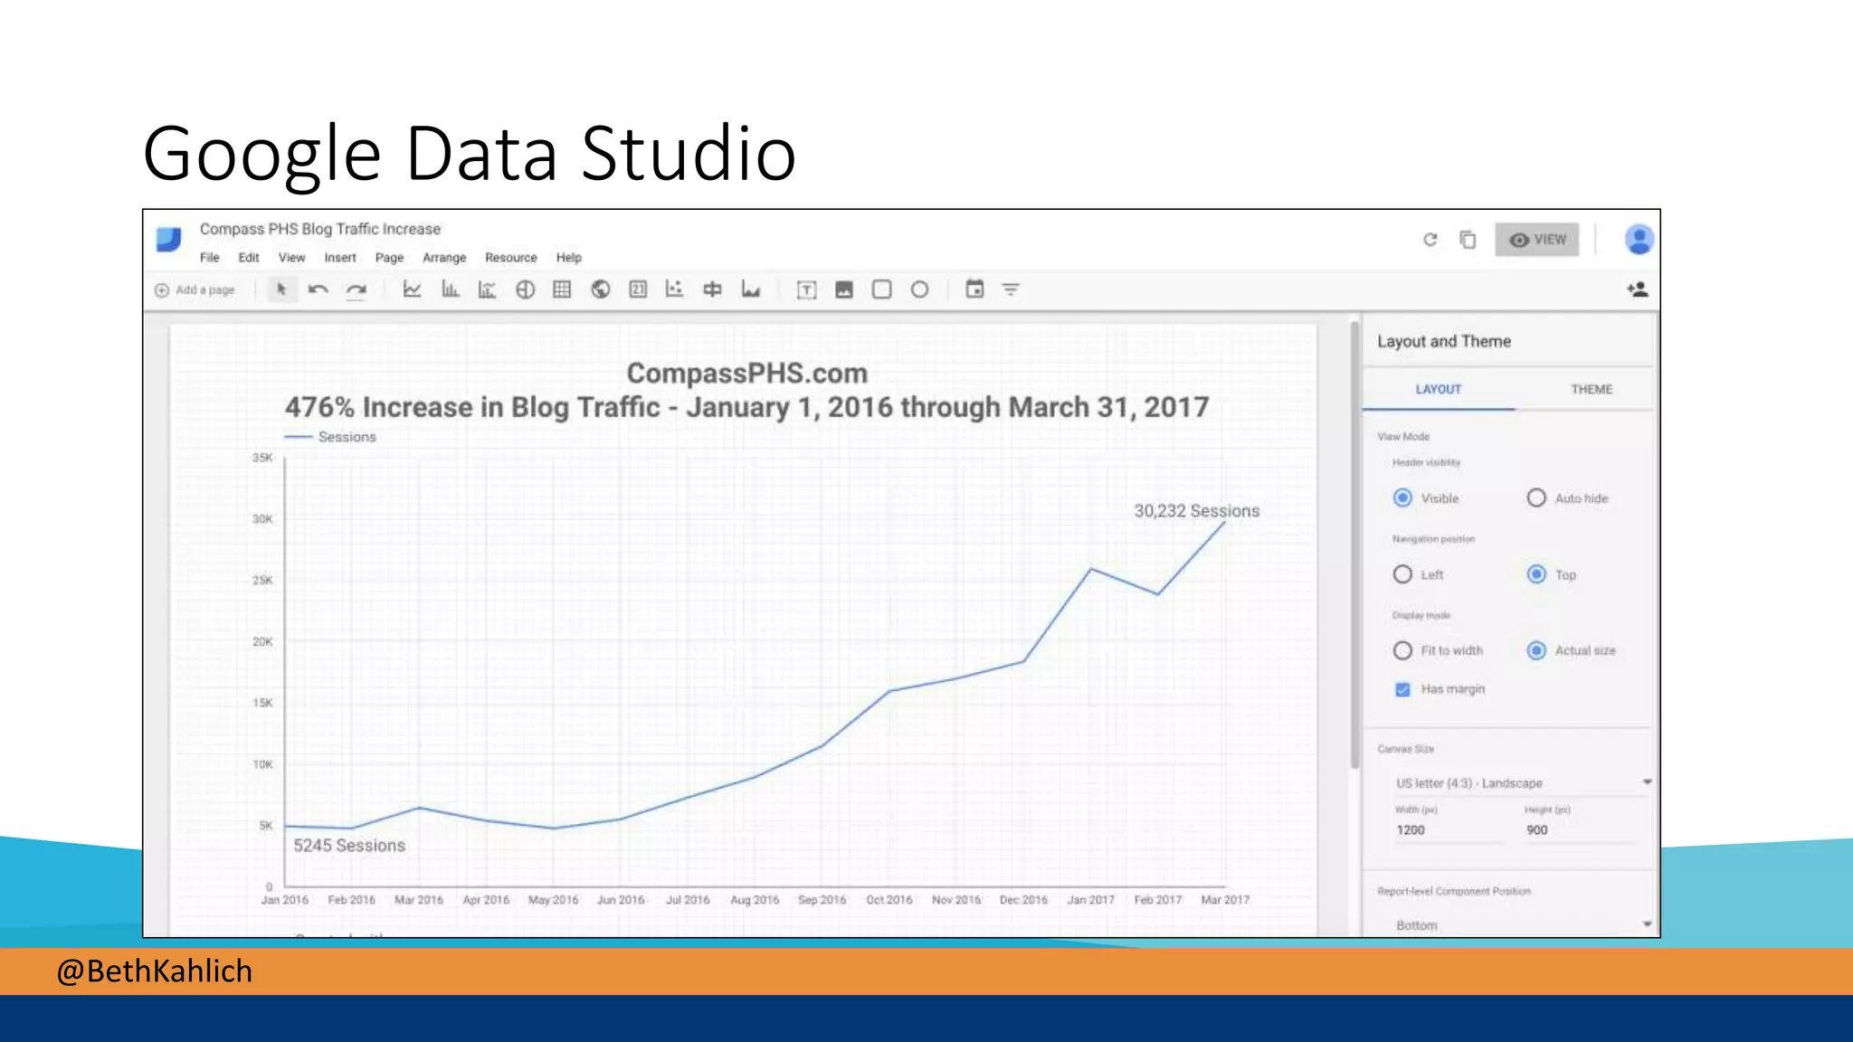Open the Edit menu

pos(249,258)
